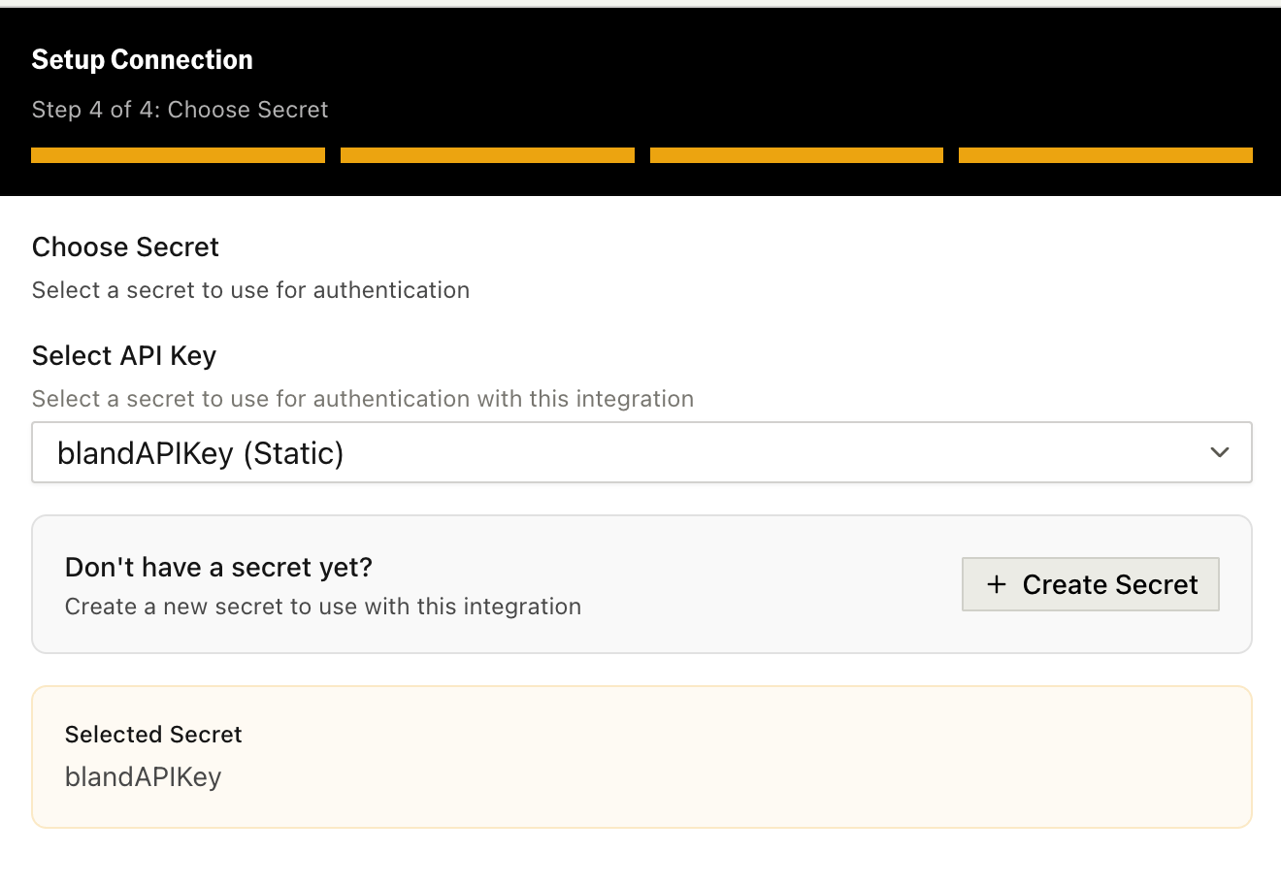Click the plus icon on Create Secret
The image size is (1281, 887).
pyautogui.click(x=997, y=584)
